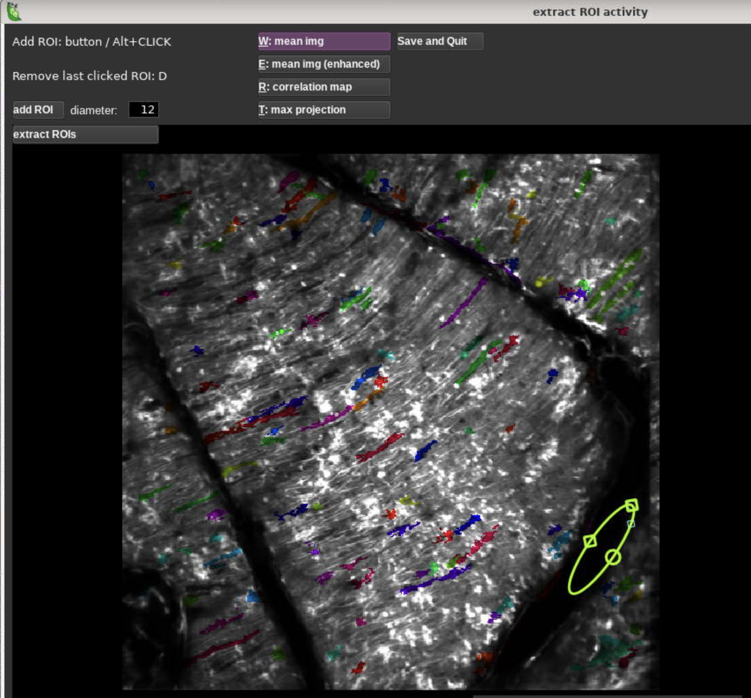This screenshot has width=751, height=698.
Task: Click the "Add ROI: button / Alt+CLICK" text
Action: click(x=91, y=42)
